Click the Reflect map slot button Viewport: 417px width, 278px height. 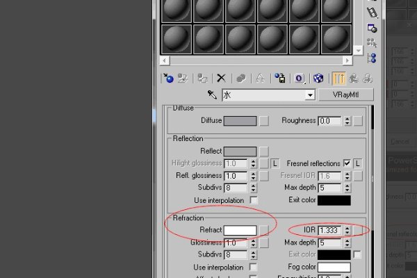[x=264, y=152]
